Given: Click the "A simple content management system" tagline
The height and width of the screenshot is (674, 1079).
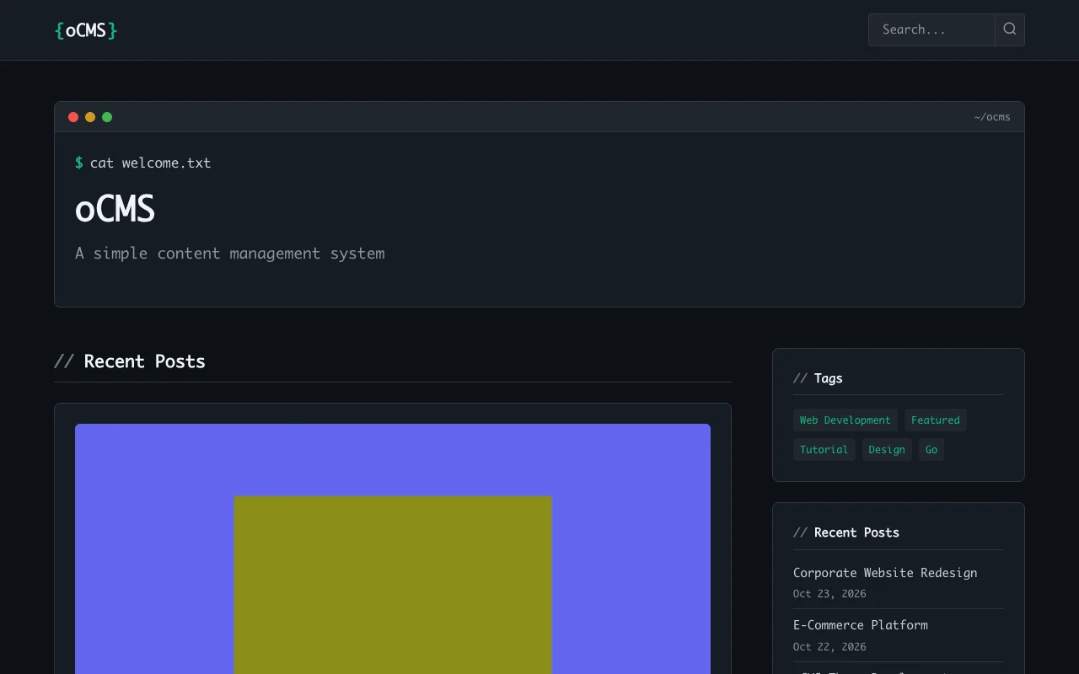Looking at the screenshot, I should (x=230, y=254).
